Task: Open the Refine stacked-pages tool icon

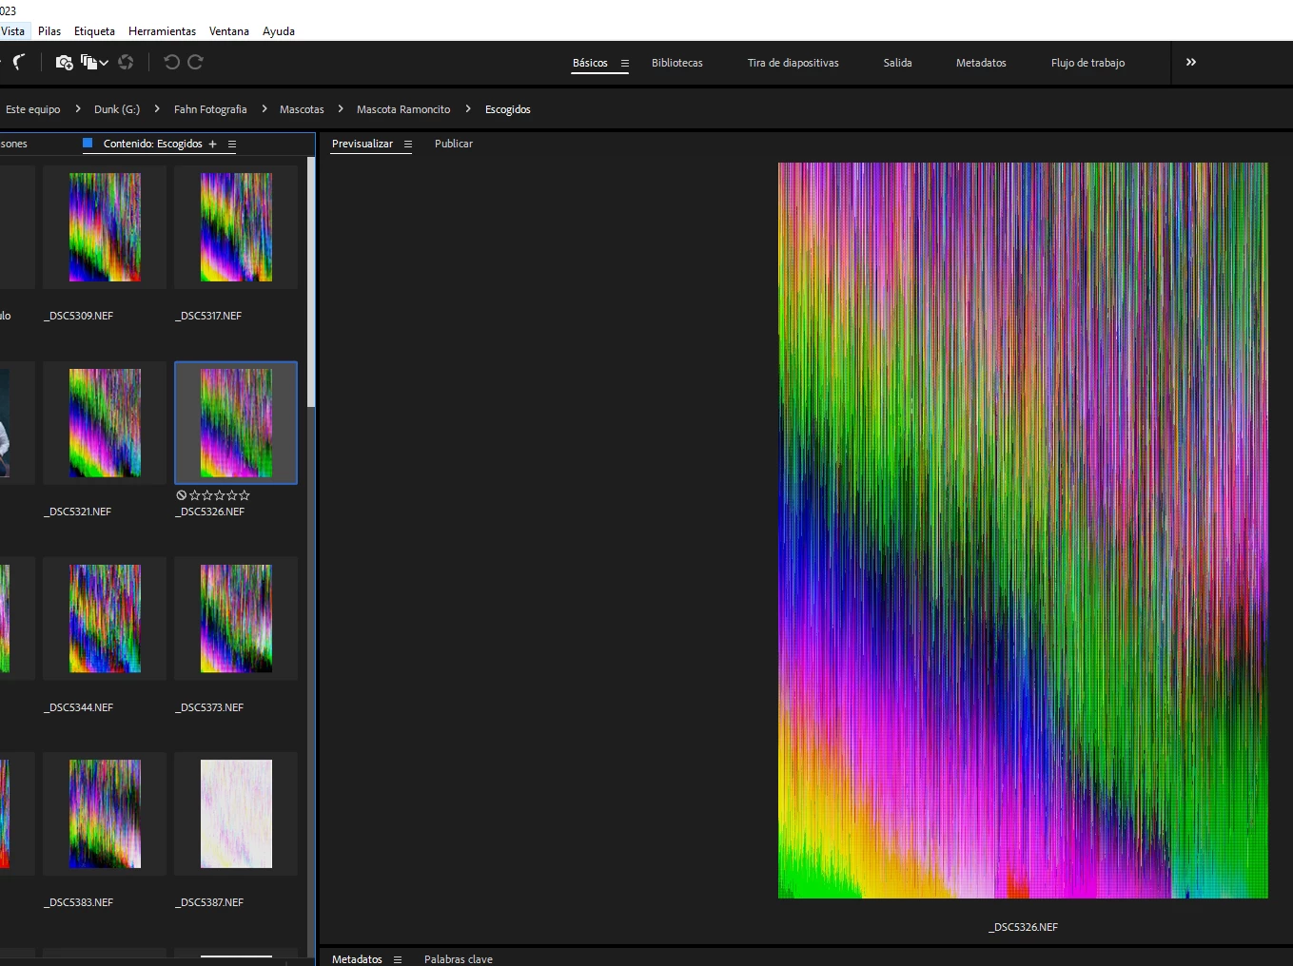Action: (88, 62)
